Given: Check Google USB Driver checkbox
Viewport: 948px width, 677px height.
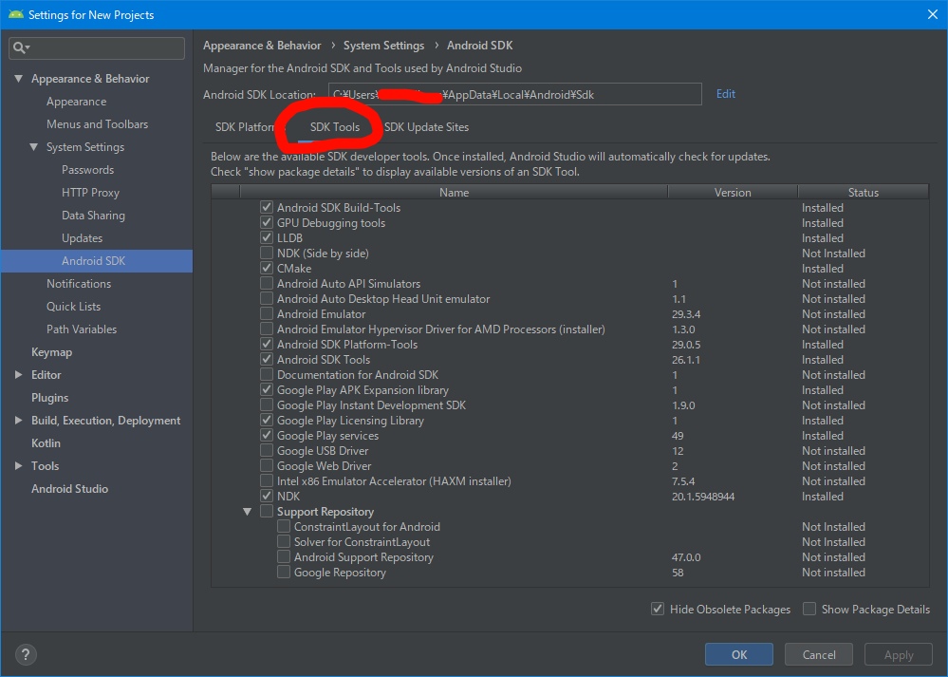Looking at the screenshot, I should (x=267, y=451).
